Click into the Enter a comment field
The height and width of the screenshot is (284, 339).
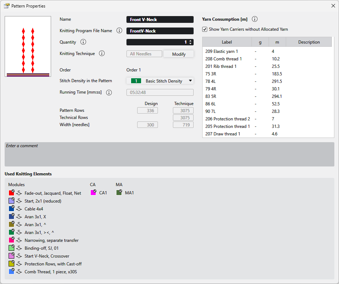(x=169, y=154)
